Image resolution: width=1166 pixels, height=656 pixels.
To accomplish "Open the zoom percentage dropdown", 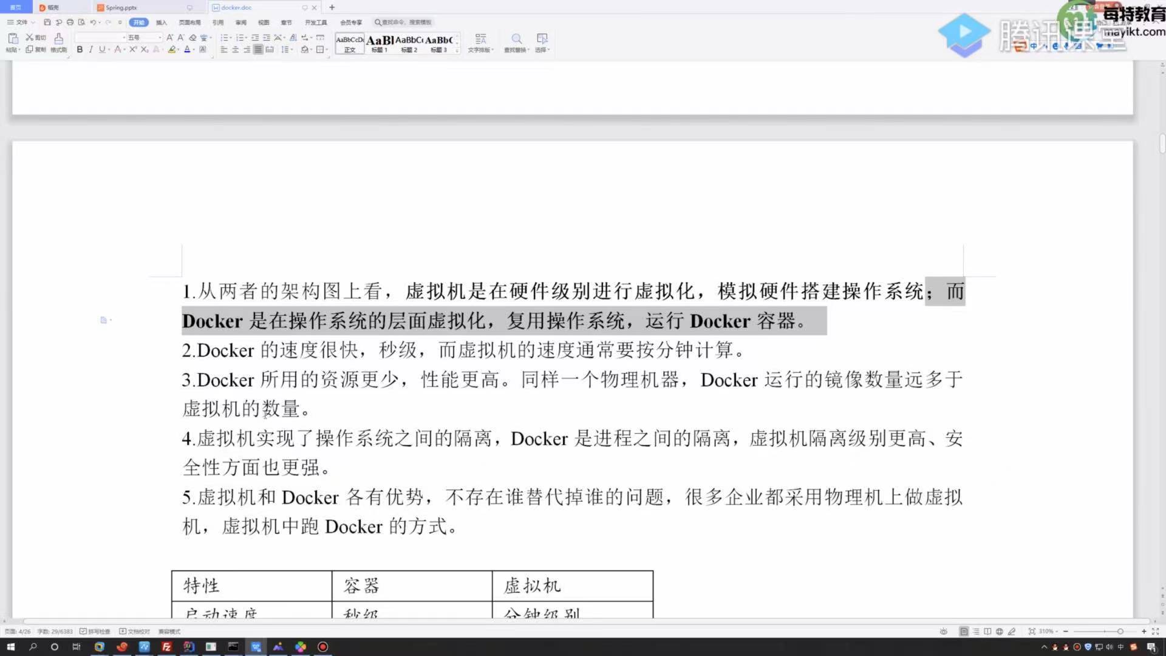I will point(1048,631).
